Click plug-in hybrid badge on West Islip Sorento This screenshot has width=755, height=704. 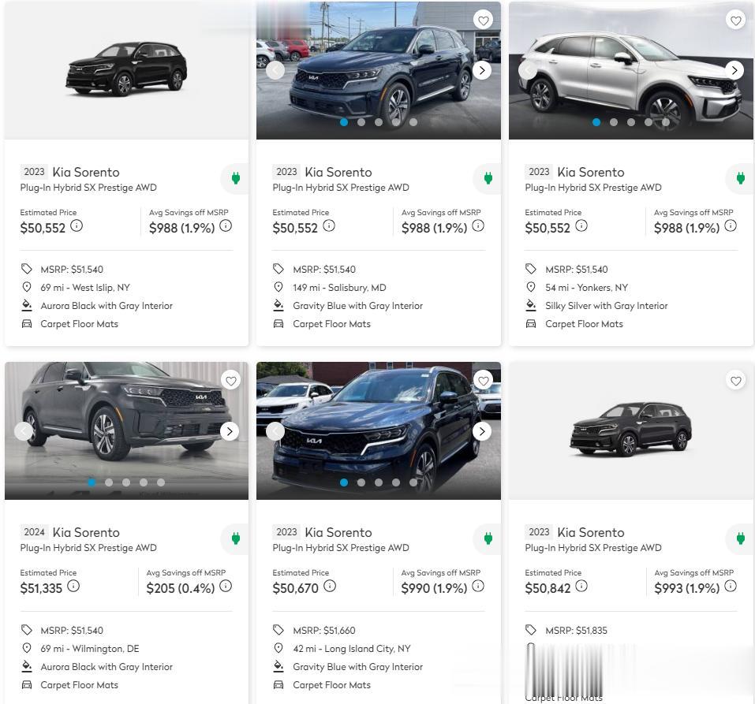coord(235,178)
